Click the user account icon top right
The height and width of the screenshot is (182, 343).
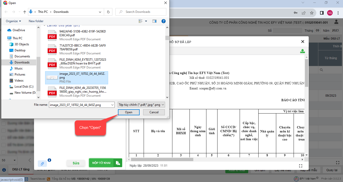(336, 22)
